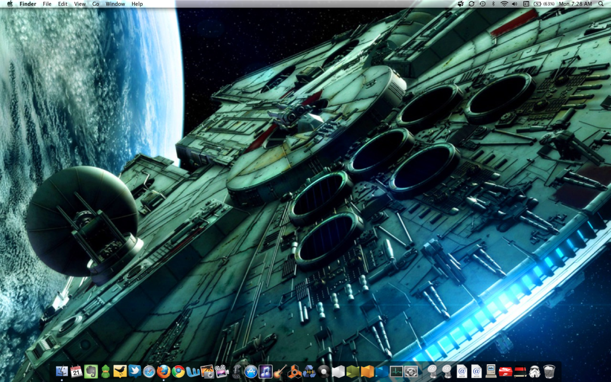
Task: Launch the App Store icon
Action: (251, 371)
